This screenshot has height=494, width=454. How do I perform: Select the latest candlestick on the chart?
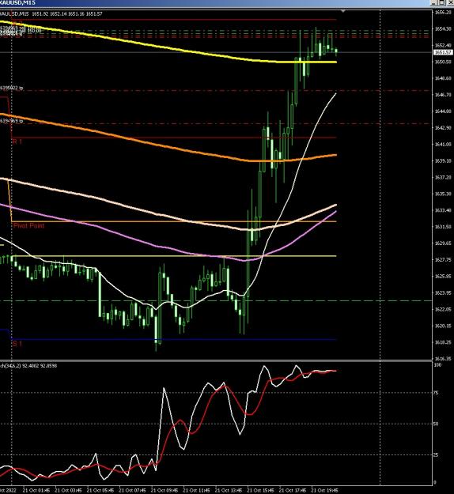point(336,51)
